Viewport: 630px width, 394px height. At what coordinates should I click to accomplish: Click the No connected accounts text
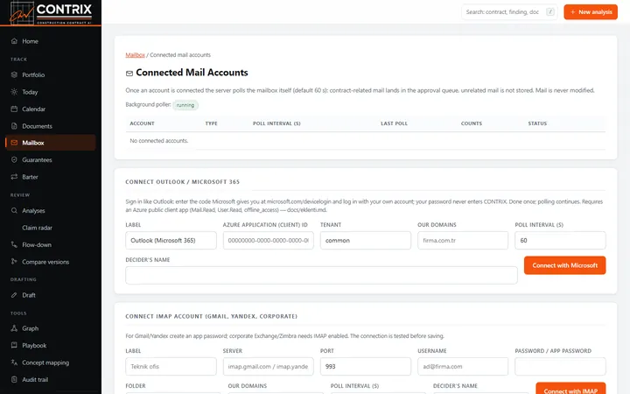coord(159,141)
